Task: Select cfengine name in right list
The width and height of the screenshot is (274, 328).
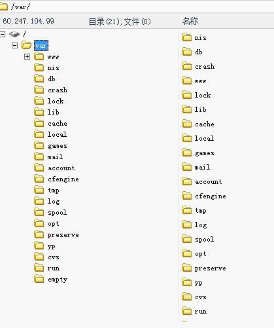Action: click(211, 196)
